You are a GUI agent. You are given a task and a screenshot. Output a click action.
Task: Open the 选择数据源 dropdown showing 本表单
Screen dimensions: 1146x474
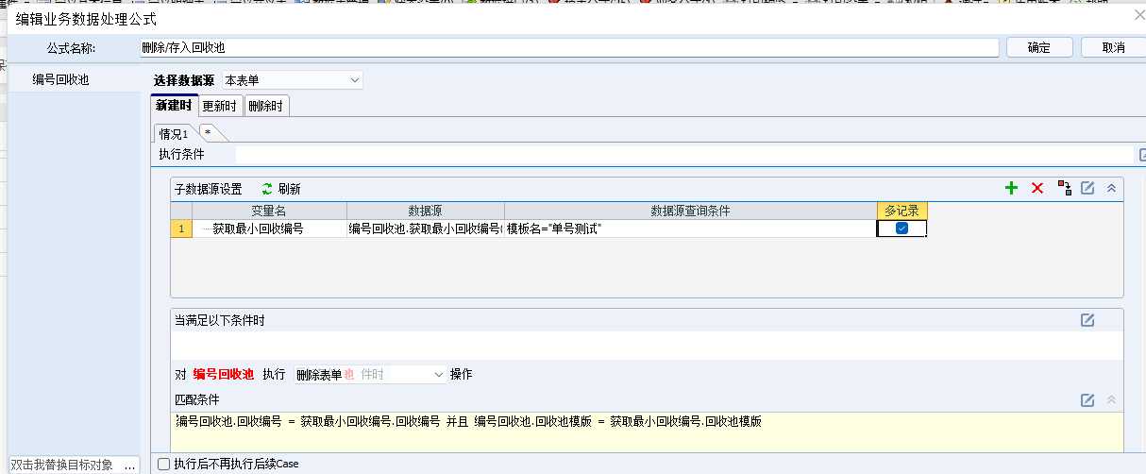tap(292, 80)
